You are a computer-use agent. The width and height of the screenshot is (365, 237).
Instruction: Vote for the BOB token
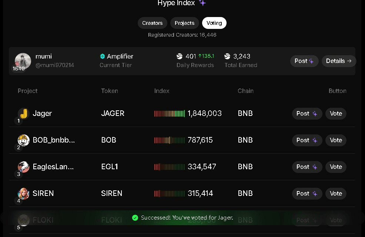click(x=336, y=140)
